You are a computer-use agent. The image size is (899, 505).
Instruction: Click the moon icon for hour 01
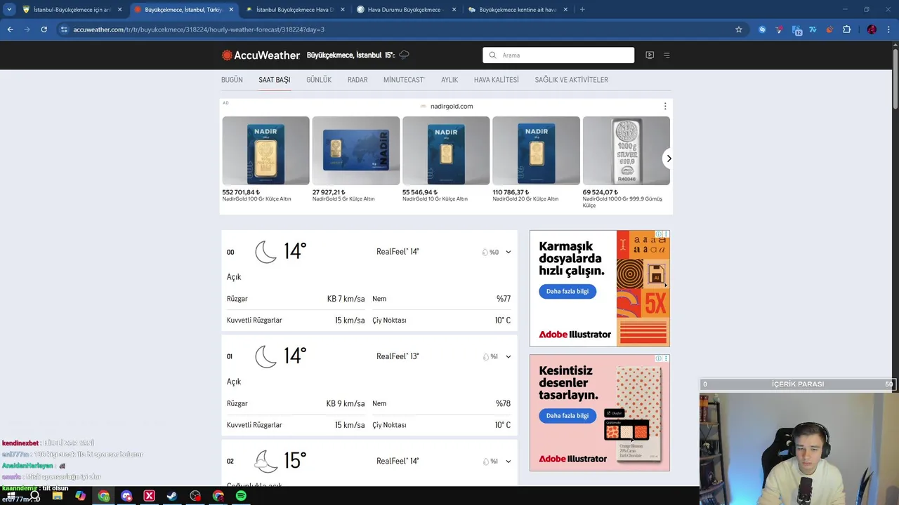tap(265, 356)
